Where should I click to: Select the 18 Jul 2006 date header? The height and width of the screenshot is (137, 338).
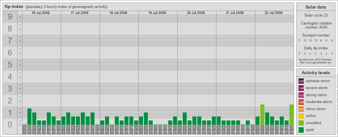[x=118, y=13]
